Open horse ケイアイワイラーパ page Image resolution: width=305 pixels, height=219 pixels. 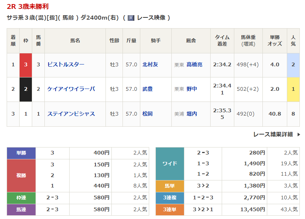(x=71, y=89)
